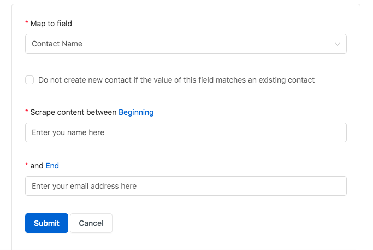Click the Contact Name selected value text
373x250 pixels.
57,44
